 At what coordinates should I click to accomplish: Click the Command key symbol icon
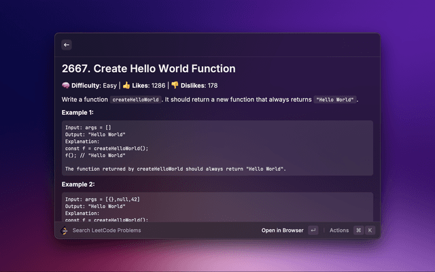358,231
